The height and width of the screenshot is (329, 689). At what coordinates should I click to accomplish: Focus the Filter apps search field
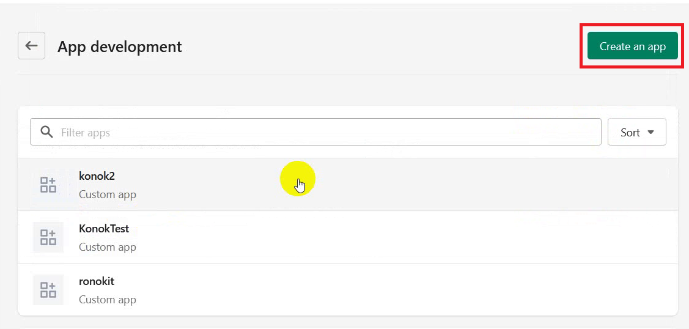coord(315,131)
